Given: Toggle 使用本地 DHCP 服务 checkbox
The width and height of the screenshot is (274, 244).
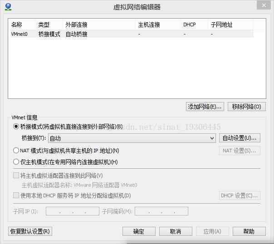Looking at the screenshot, I should click(16, 195).
